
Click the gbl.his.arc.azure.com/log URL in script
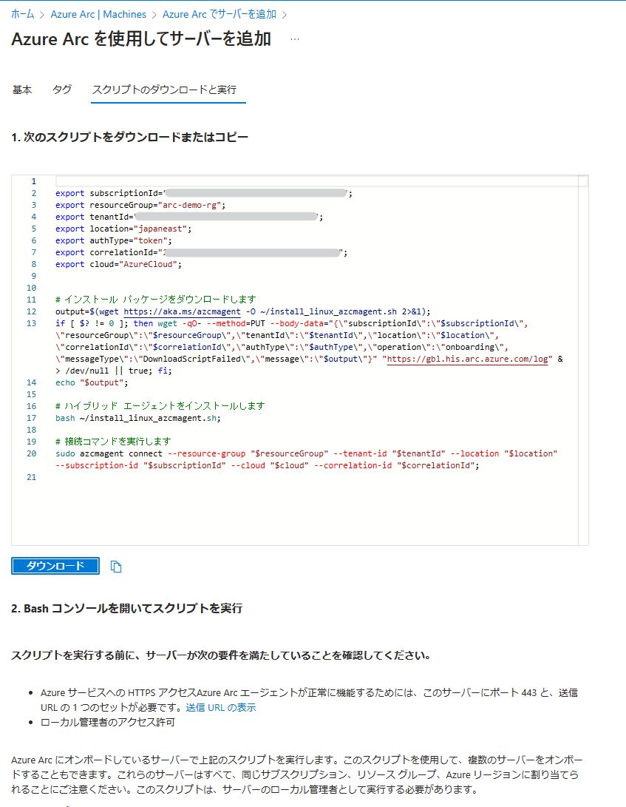coord(469,359)
